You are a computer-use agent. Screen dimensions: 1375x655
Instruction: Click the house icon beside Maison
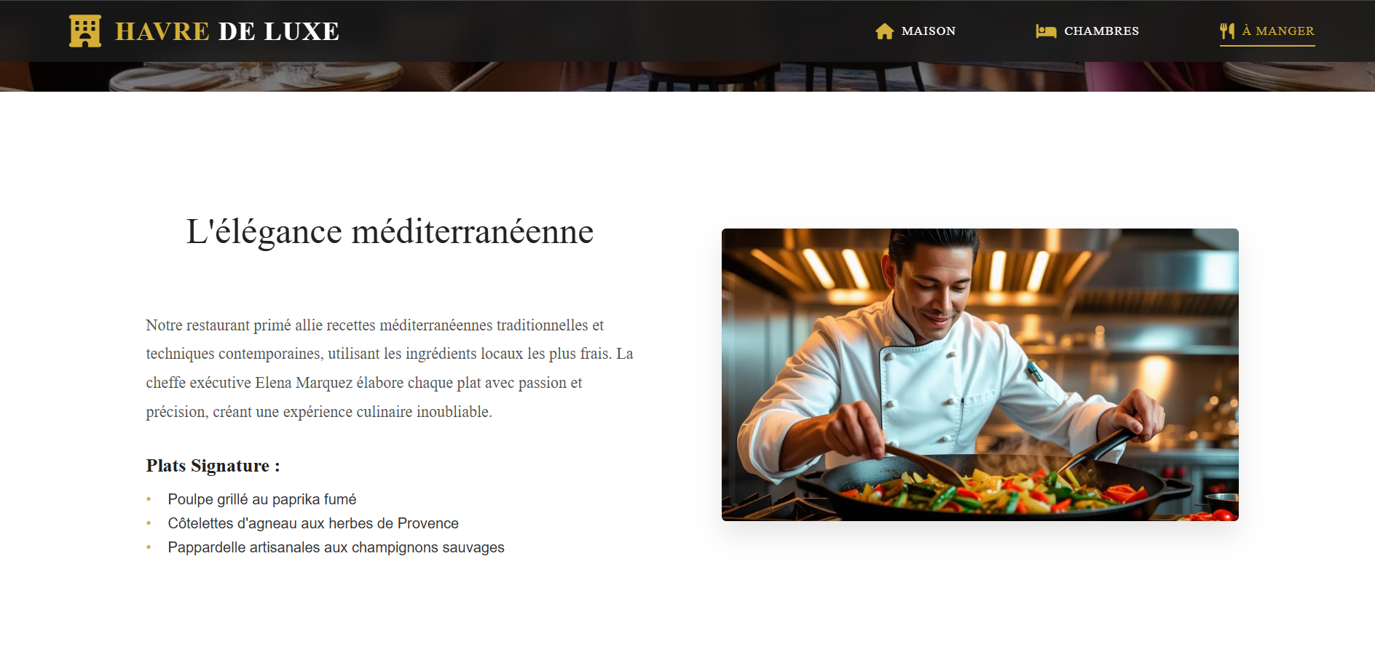(x=884, y=31)
